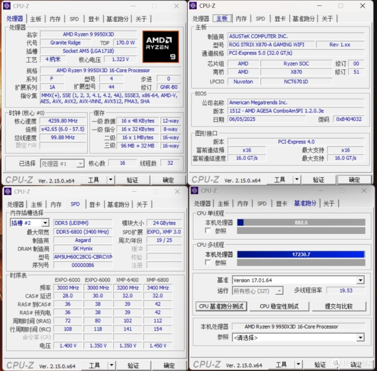This screenshot has height=371, width=377.
Task: Expand 工具 dropdown arrow in mainboard window
Action: point(297,179)
